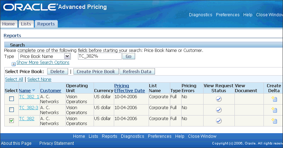The height and width of the screenshot is (148, 283).
Task: Open the Privacy Statement link
Action: click(x=57, y=143)
